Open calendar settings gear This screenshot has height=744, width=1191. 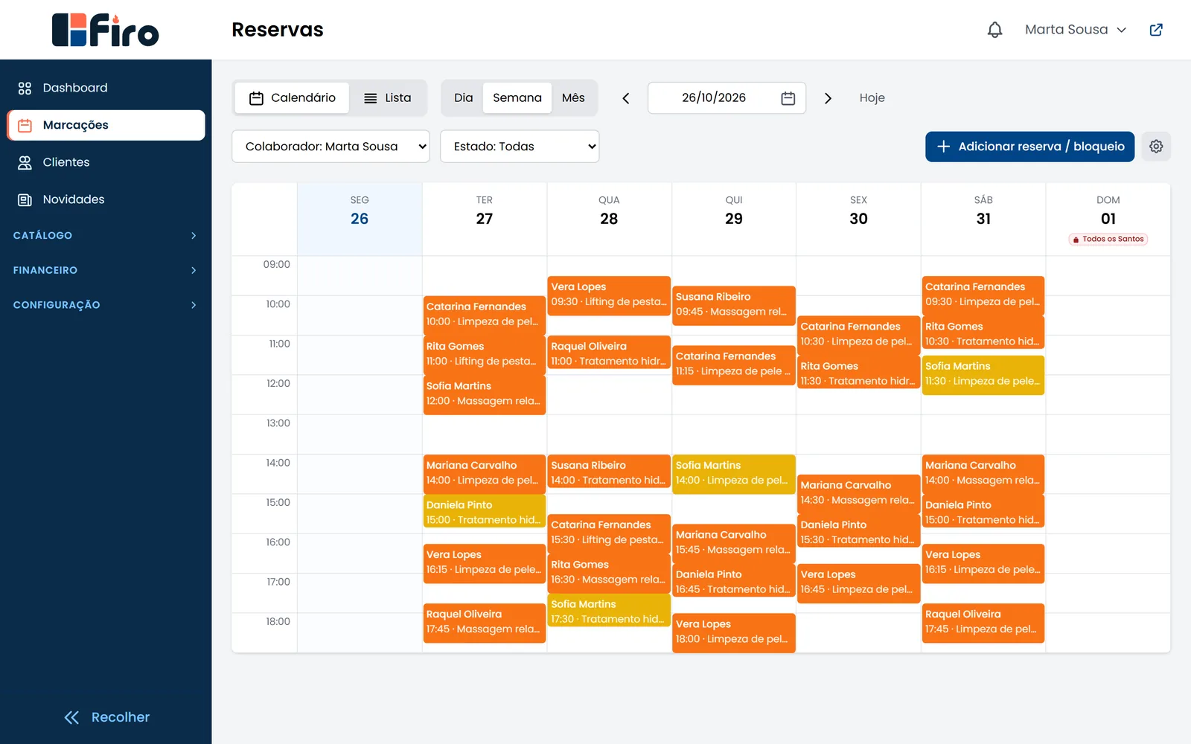pyautogui.click(x=1156, y=147)
